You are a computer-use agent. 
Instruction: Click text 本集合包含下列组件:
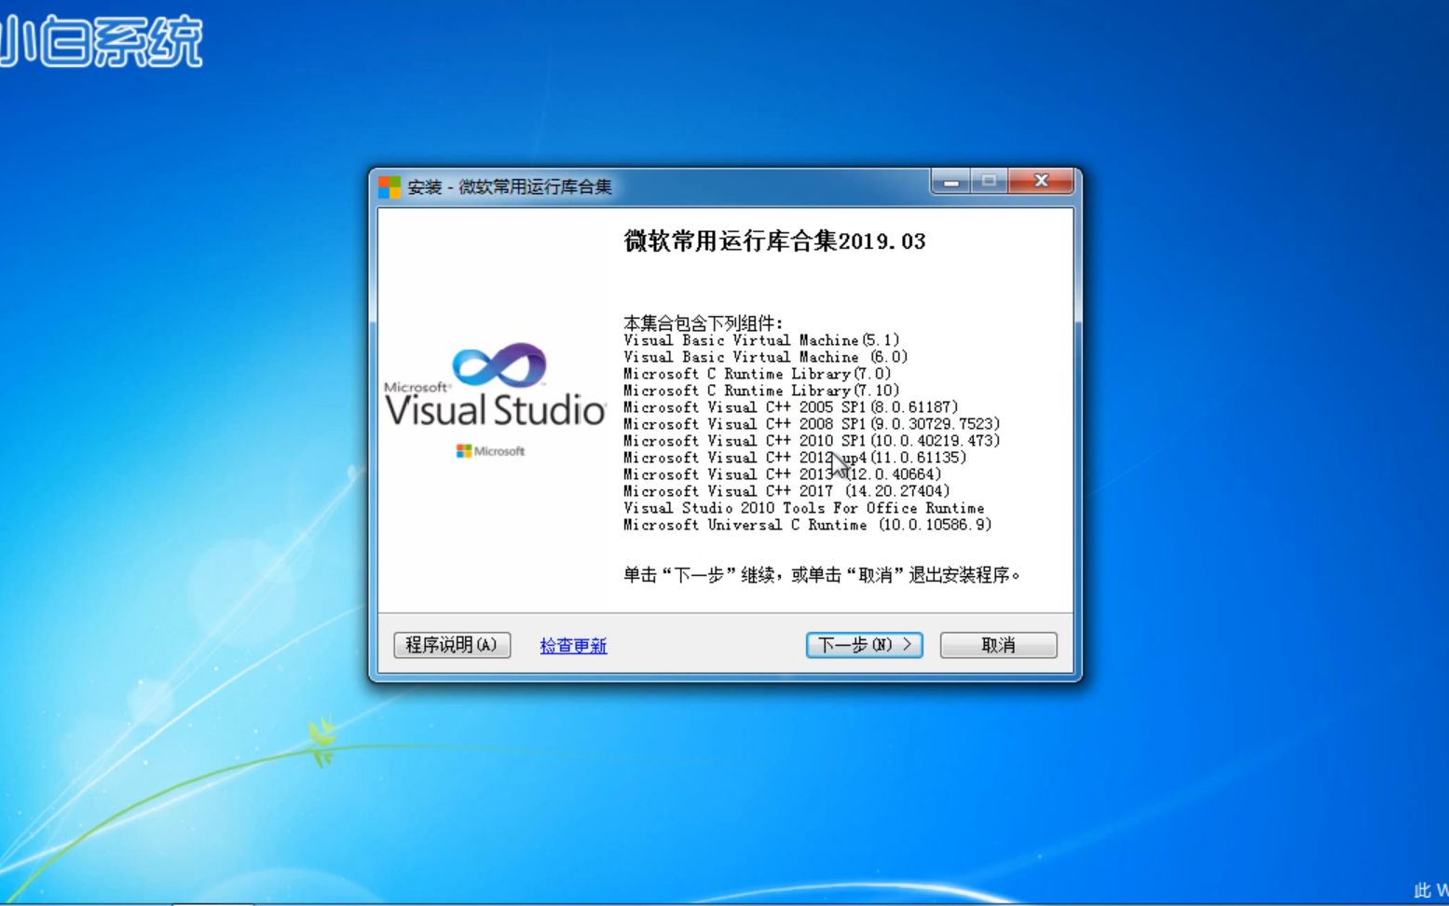(x=704, y=323)
